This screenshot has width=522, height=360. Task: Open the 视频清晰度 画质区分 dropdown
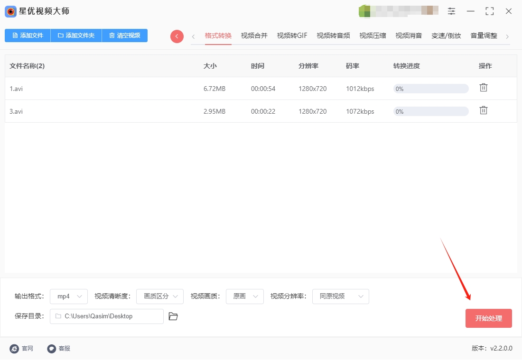[160, 296]
